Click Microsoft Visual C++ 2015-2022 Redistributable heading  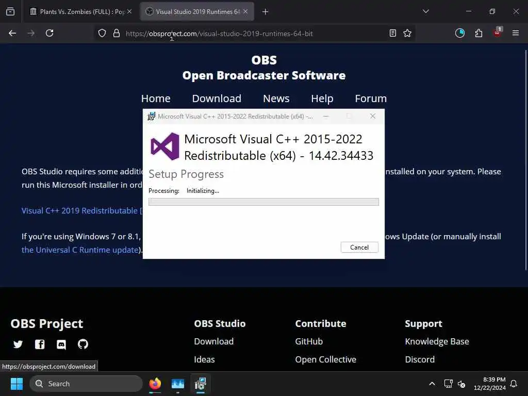tap(279, 147)
